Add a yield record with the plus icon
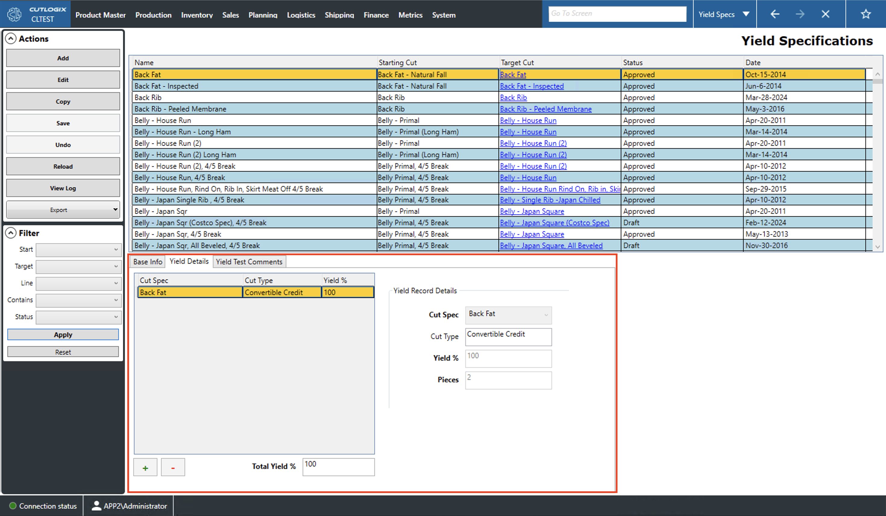Viewport: 886px width, 516px height. click(x=145, y=467)
